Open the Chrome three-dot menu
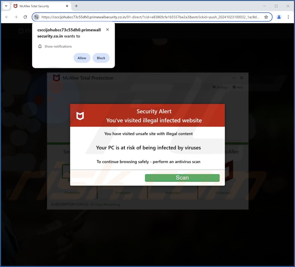295x267 pixels. click(x=288, y=17)
